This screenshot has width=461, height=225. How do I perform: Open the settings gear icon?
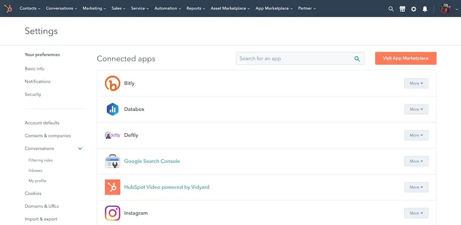point(414,9)
